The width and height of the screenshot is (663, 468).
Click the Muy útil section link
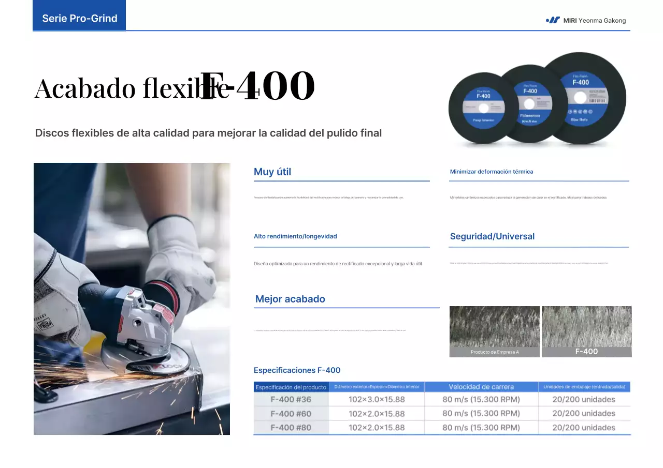[x=272, y=172]
